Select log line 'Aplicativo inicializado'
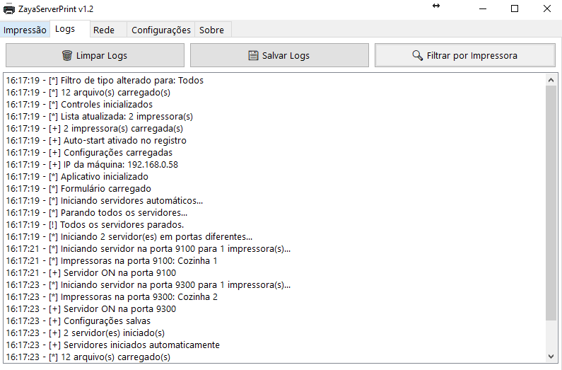The height and width of the screenshot is (370, 562). click(77, 176)
